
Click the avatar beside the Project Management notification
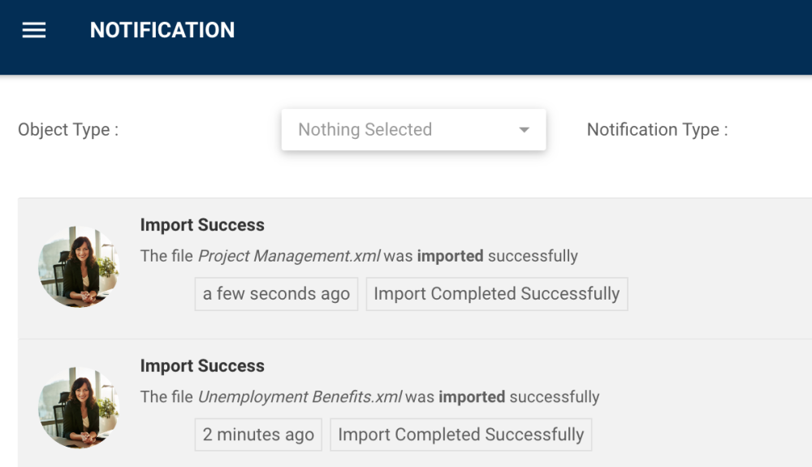(x=79, y=267)
